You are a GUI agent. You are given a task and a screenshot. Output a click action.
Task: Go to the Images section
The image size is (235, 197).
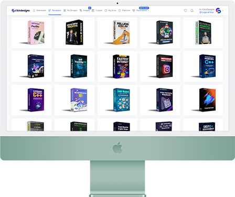84,10
